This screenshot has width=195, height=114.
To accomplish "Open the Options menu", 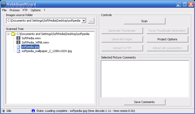I will pos(36,10).
